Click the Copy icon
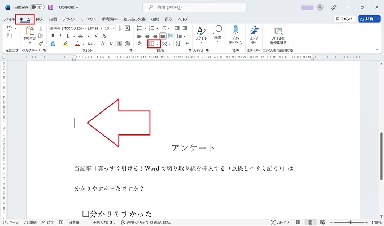Viewport: 384px width, 226px height. (x=41, y=36)
